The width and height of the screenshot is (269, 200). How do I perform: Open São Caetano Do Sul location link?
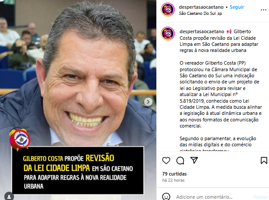pos(200,14)
